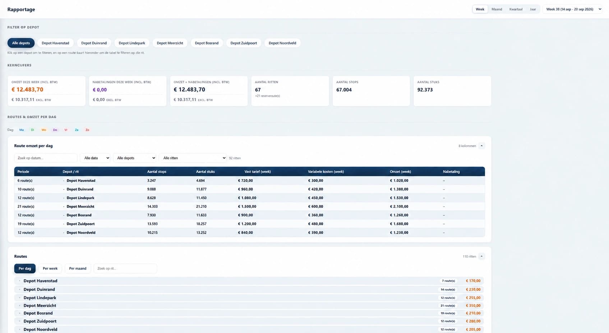
Task: Filter on Depot Lindepark chip
Action: point(132,43)
